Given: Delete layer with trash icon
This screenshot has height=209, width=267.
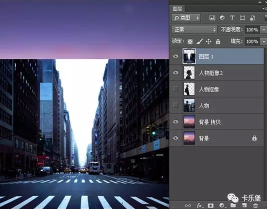Looking at the screenshot, I should 255,205.
